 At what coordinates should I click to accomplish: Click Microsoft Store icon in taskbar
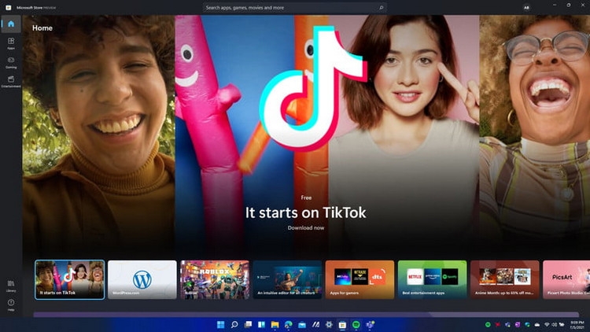pos(342,324)
